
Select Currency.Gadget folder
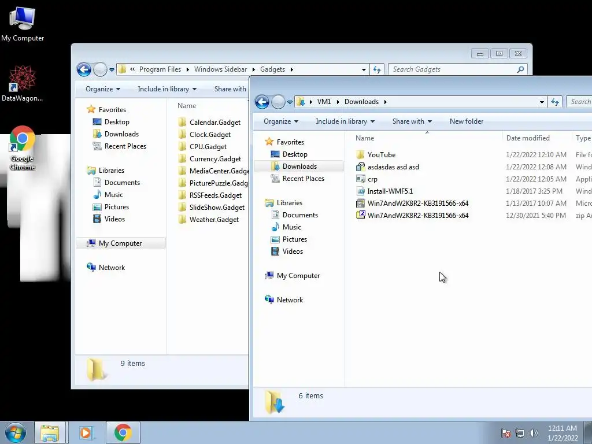point(215,158)
